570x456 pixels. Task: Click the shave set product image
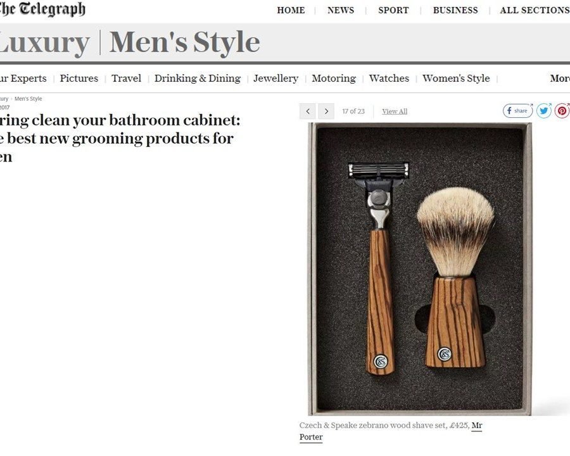click(x=419, y=269)
